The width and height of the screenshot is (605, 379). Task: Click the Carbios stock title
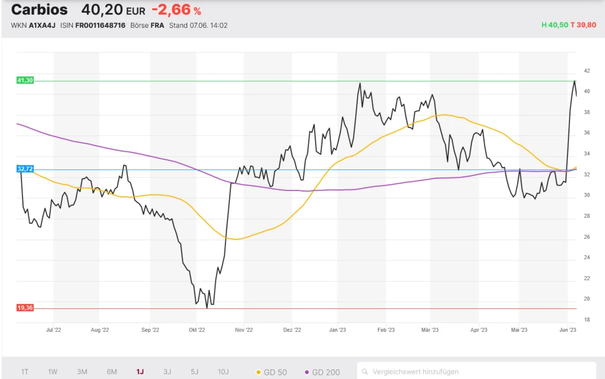39,10
